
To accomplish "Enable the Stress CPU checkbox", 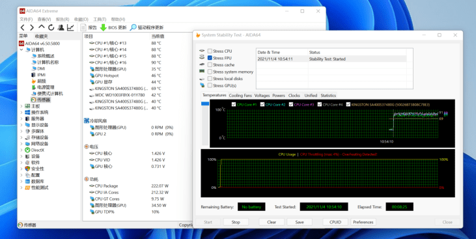I will (210, 51).
